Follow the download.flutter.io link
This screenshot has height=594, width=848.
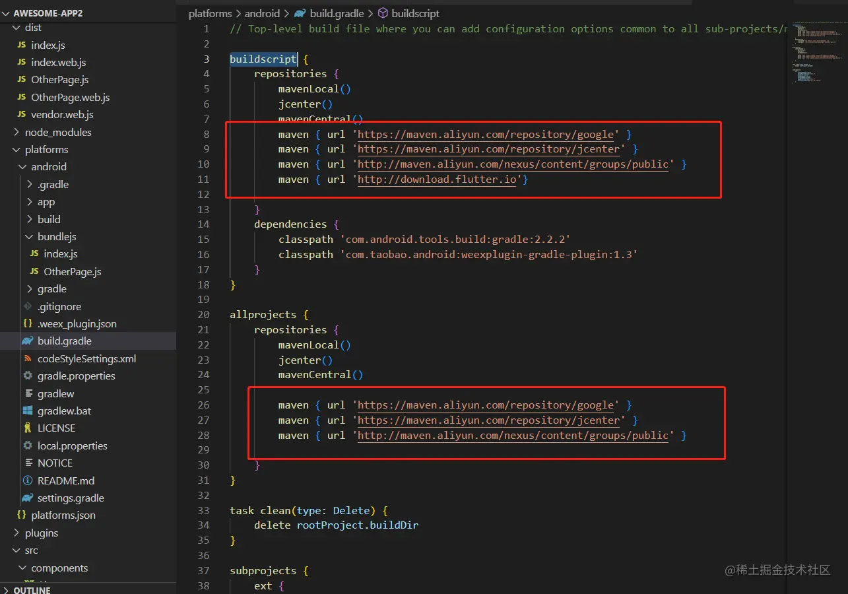(437, 180)
